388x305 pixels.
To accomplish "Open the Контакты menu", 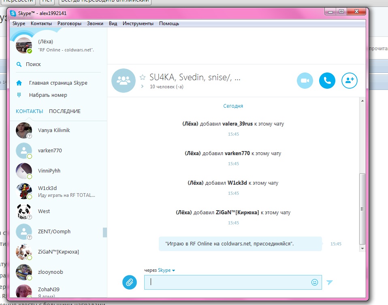I will (41, 23).
